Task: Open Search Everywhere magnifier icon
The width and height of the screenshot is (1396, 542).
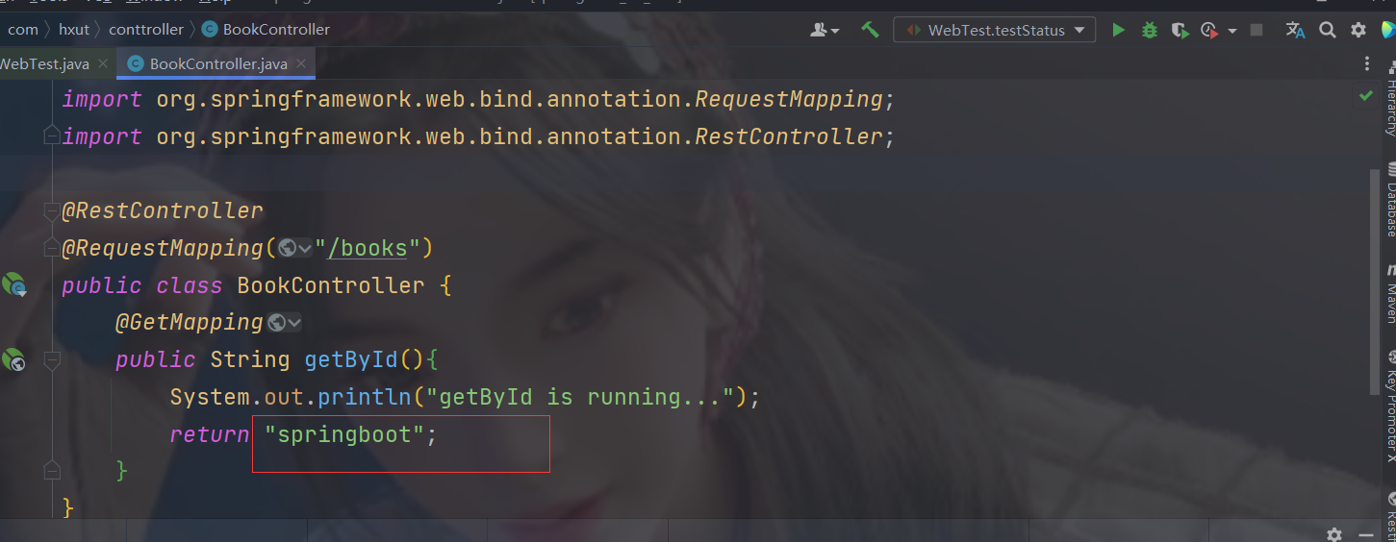Action: tap(1328, 30)
